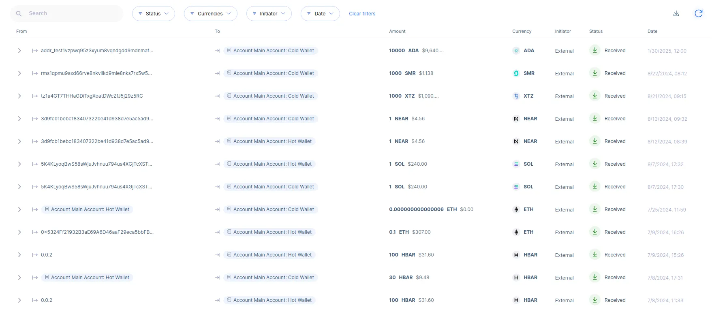Expand the 10000 ADA transaction row
The height and width of the screenshot is (312, 712).
pos(19,51)
